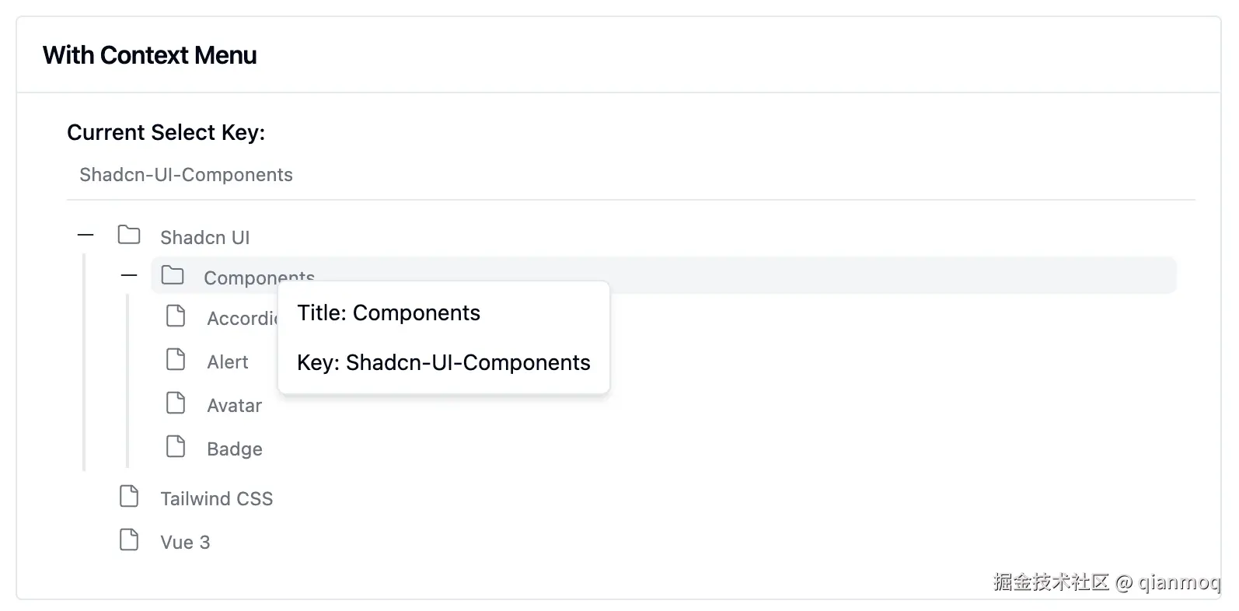The width and height of the screenshot is (1239, 611).
Task: Click the Accordion file icon
Action: 176,316
